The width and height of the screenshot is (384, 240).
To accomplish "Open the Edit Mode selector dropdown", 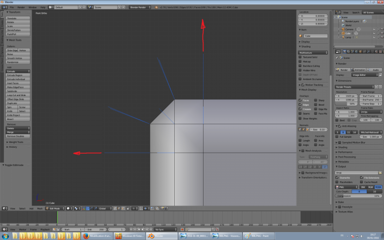I will [x=55, y=208].
